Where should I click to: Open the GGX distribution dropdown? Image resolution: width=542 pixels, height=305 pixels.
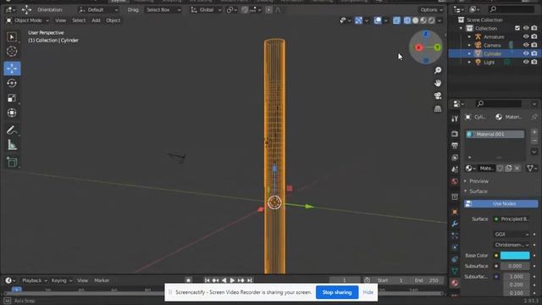click(x=512, y=234)
